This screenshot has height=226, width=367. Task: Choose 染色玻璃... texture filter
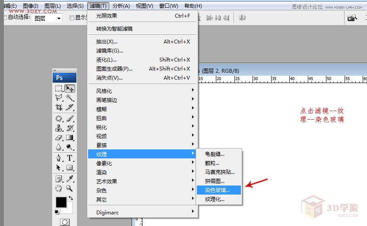tap(219, 190)
